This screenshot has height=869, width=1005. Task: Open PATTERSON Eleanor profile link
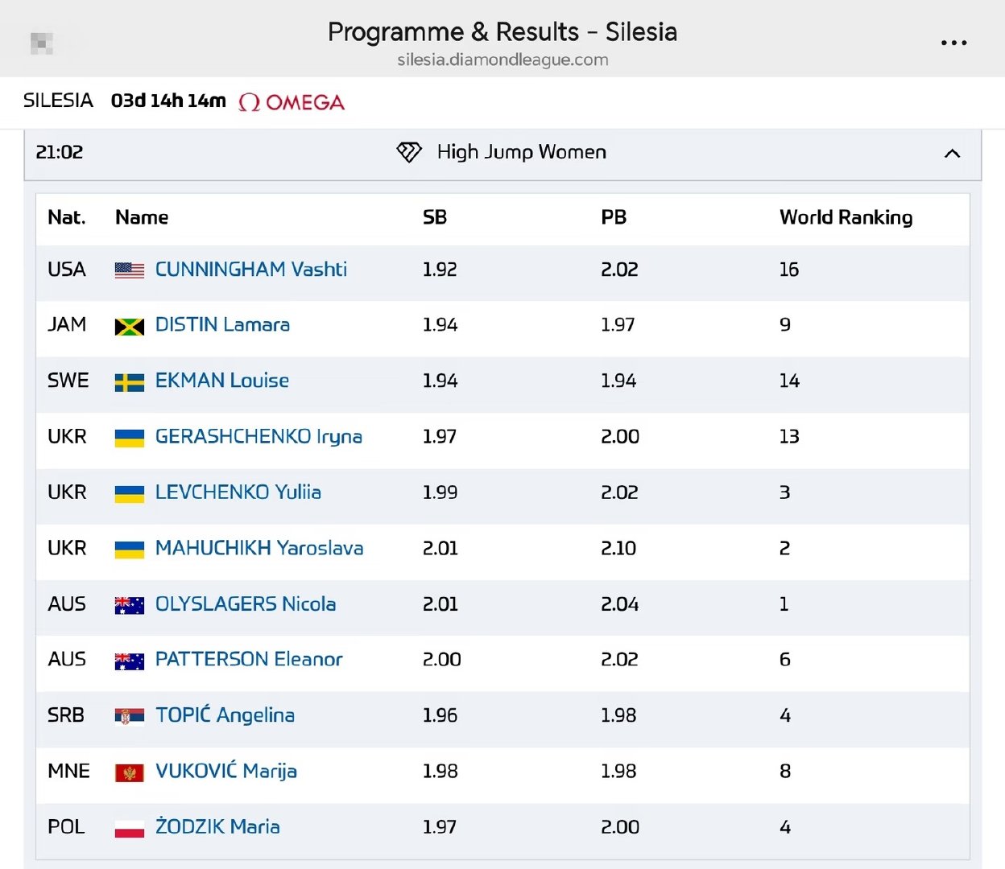[x=249, y=659]
